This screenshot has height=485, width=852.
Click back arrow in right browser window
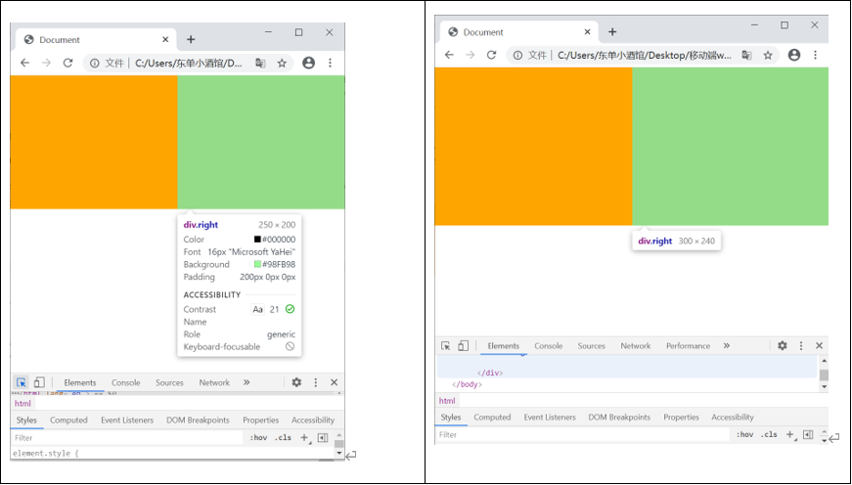click(449, 55)
